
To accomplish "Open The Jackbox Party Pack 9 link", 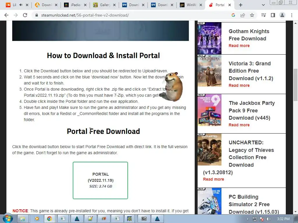I will 252,110.
